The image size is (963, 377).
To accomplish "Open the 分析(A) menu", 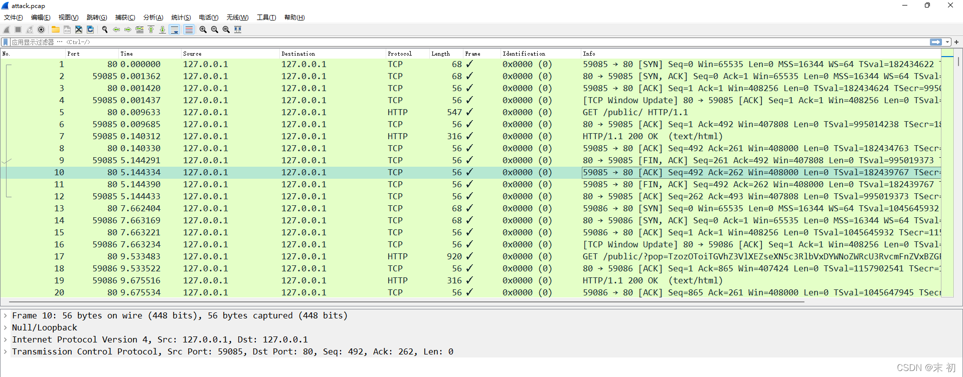I will [153, 18].
